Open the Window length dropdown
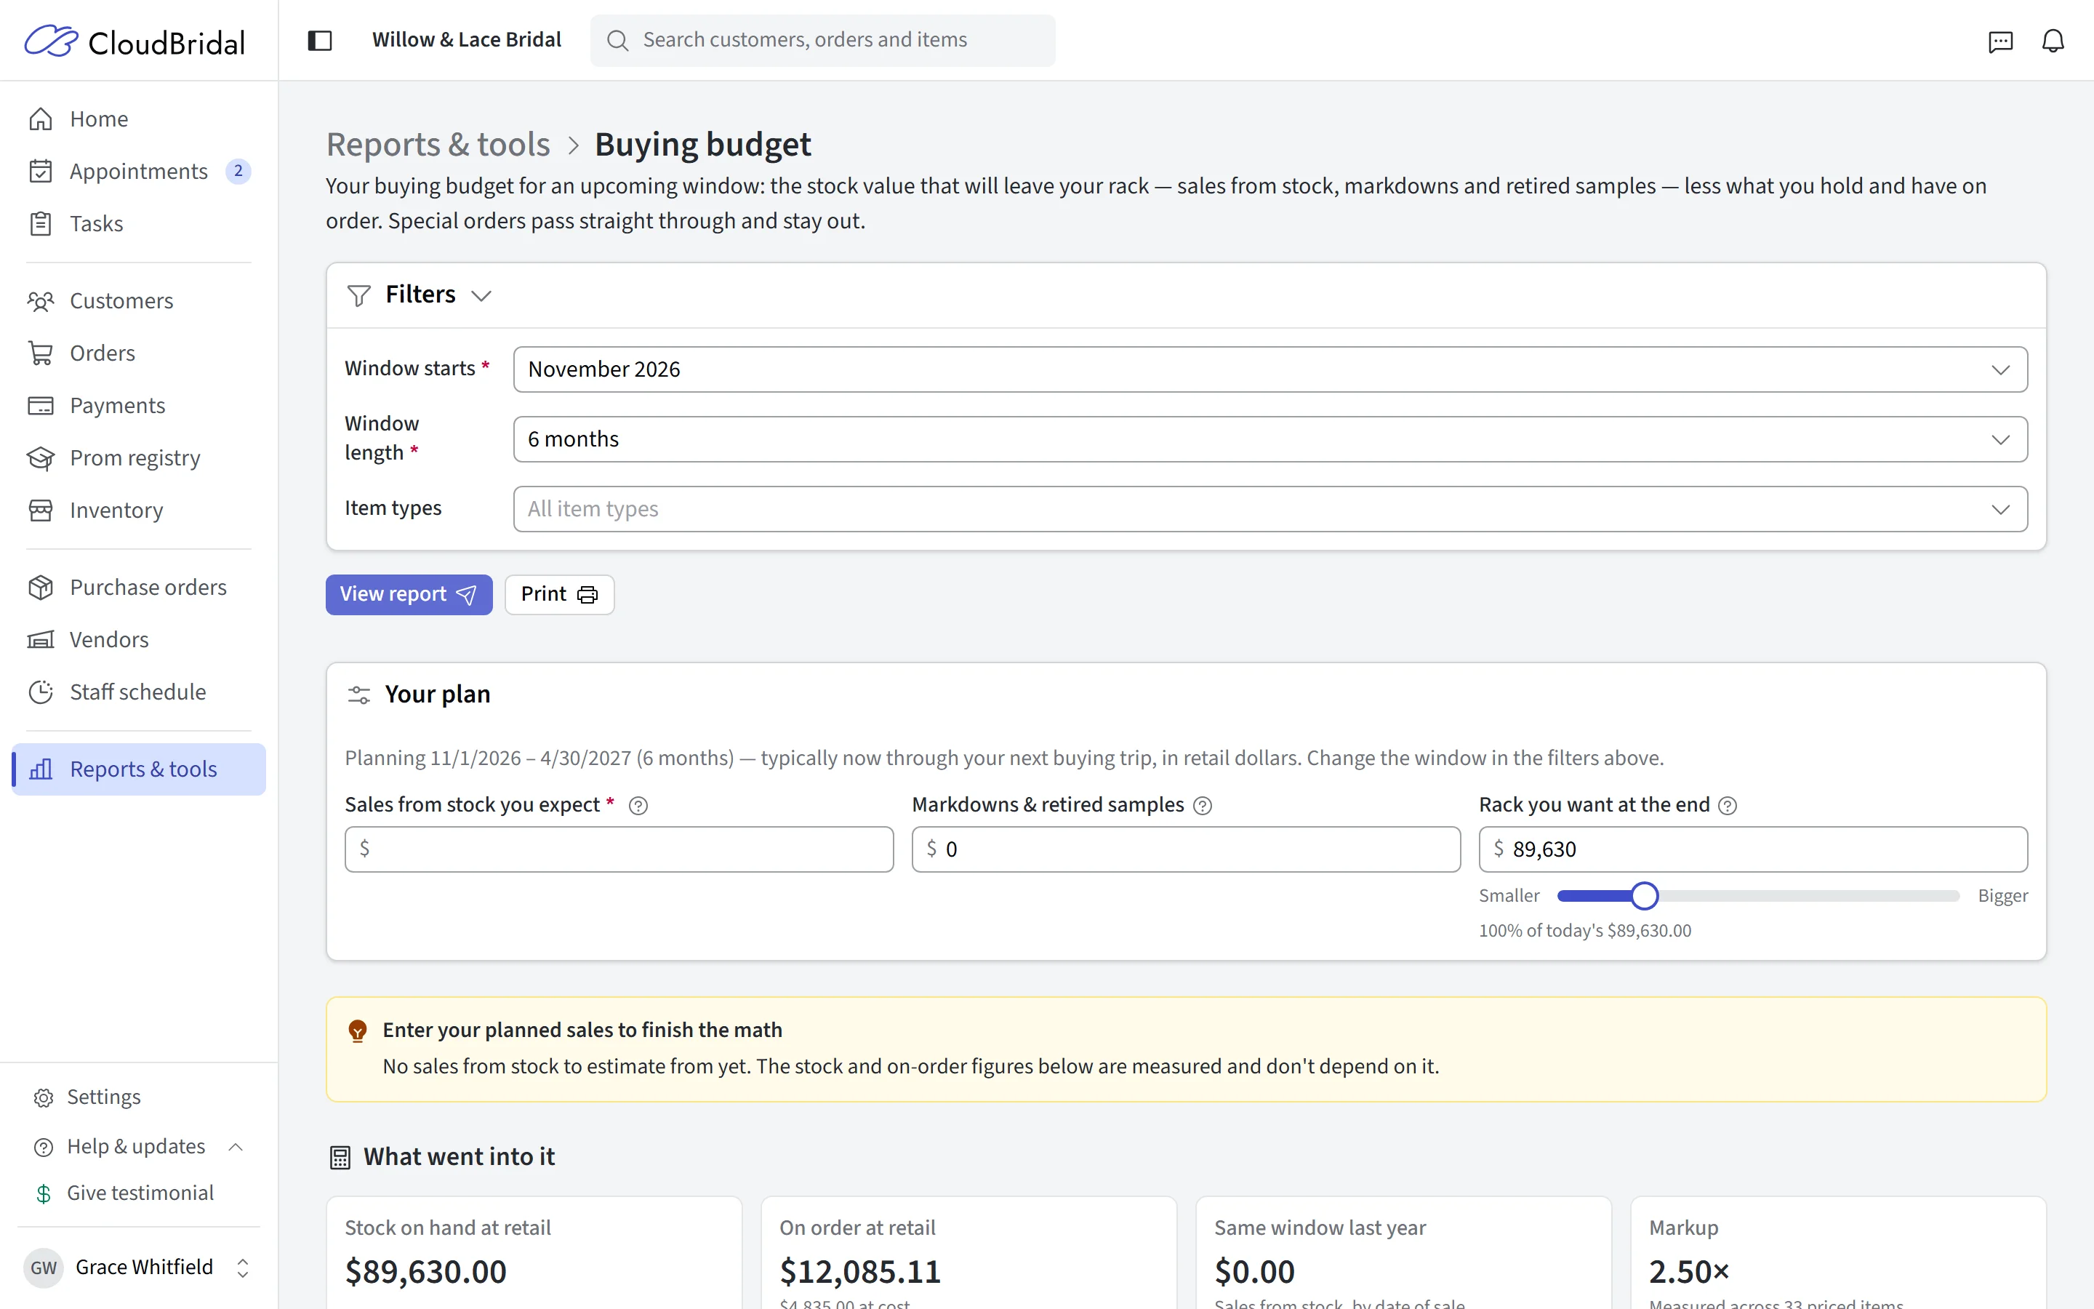The image size is (2094, 1309). pyautogui.click(x=1270, y=439)
